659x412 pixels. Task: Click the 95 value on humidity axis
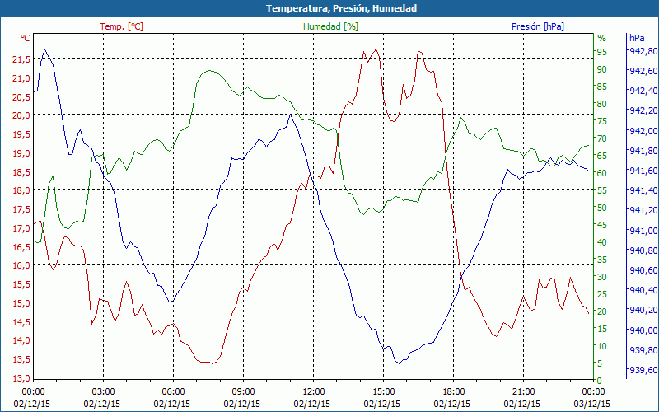(x=602, y=52)
